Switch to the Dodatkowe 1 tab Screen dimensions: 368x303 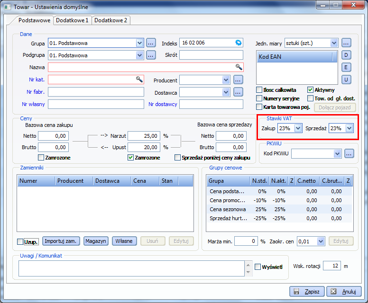[x=72, y=20]
